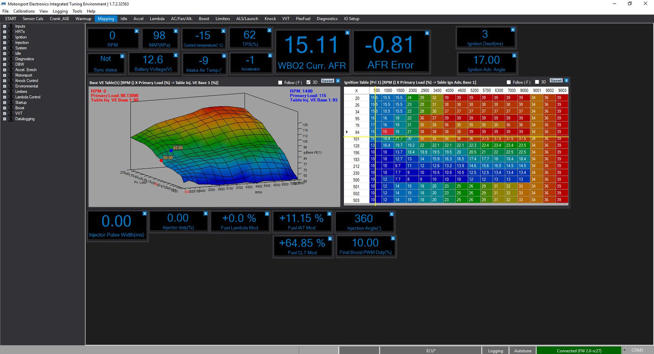654x354 pixels.
Task: Close the Injector Pulse Width gauge
Action: coord(145,213)
